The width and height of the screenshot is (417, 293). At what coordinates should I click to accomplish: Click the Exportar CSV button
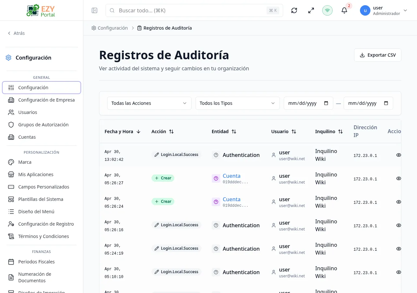pyautogui.click(x=378, y=55)
